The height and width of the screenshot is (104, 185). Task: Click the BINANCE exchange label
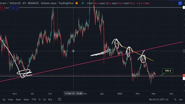(x=33, y=3)
